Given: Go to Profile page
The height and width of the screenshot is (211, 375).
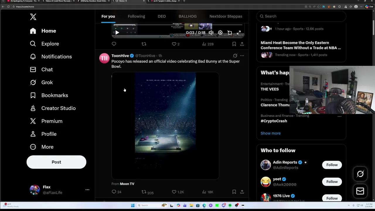Looking at the screenshot, I should click(43, 134).
